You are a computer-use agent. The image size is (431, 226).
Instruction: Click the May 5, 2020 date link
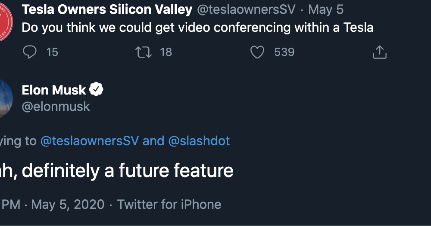coord(68,205)
